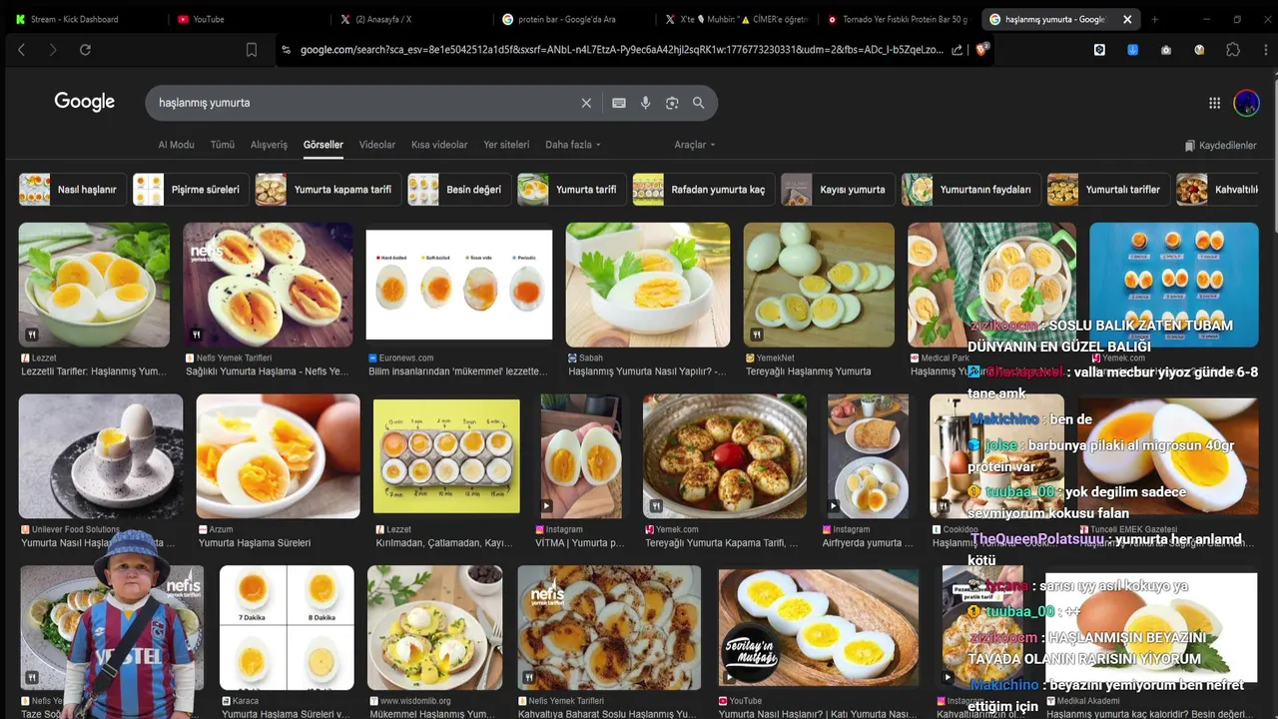
Task: Switch to Stream - Kick Dashboard tab
Action: 75,19
